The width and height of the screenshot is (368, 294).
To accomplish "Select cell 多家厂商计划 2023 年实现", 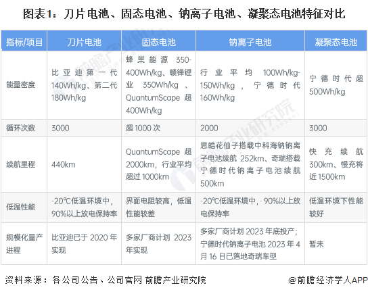I will point(159,244).
